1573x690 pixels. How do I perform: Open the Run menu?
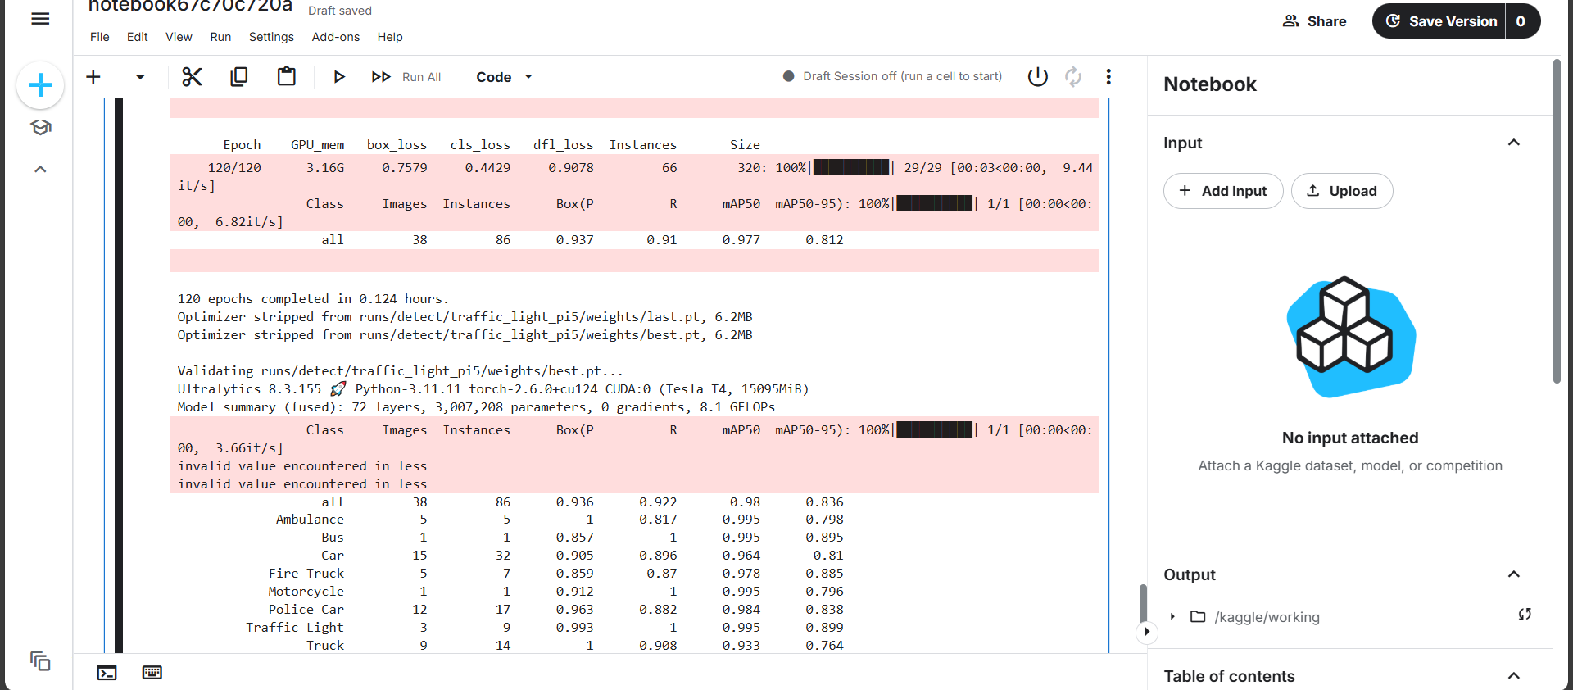220,37
